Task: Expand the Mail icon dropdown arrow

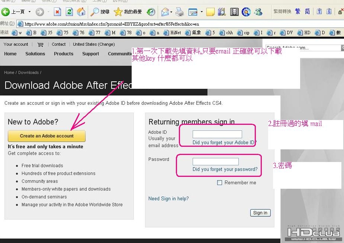Action: coord(171,12)
